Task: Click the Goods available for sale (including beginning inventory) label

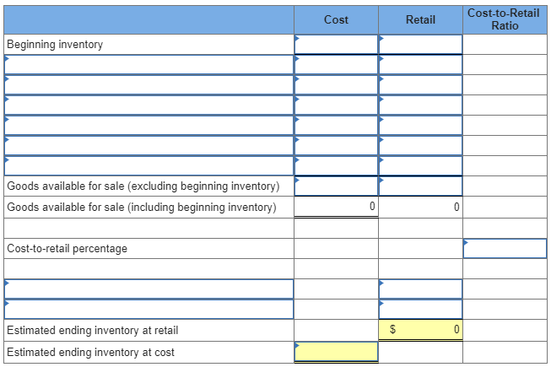Action: (x=142, y=208)
